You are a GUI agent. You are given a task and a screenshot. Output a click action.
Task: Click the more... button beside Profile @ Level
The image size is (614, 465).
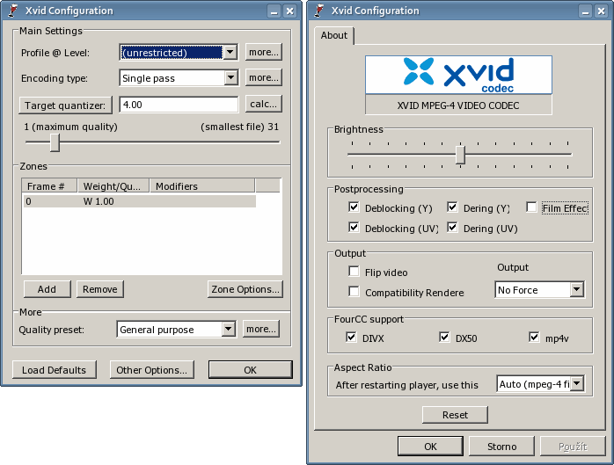click(x=264, y=52)
